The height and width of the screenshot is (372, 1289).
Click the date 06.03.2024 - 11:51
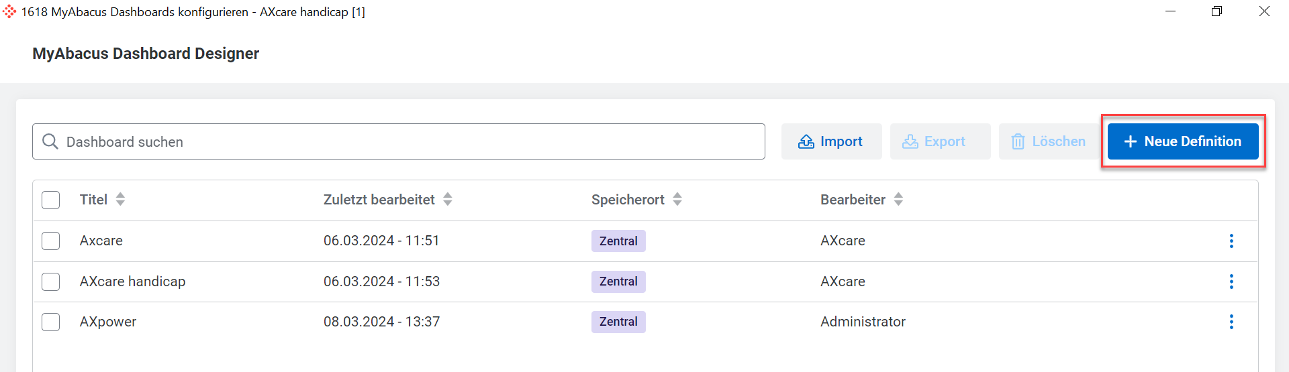tap(381, 241)
